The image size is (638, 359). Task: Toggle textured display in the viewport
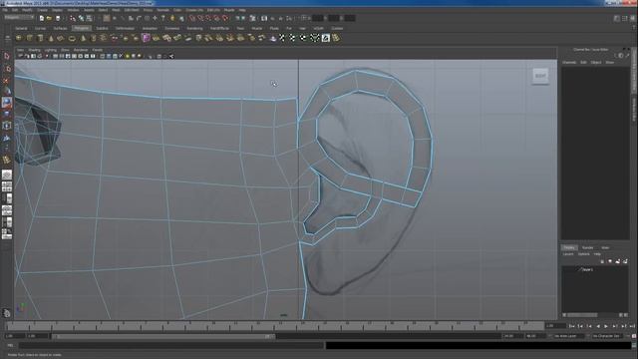[121, 56]
